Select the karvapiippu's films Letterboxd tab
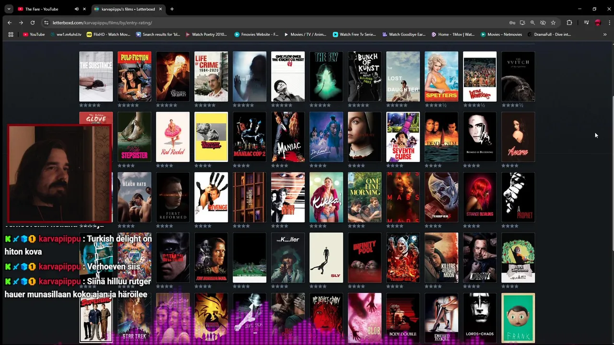The image size is (614, 345). point(128,9)
